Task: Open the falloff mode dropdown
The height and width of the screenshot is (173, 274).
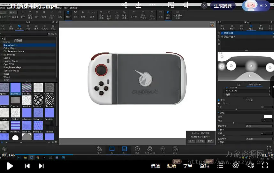Action: click(259, 139)
